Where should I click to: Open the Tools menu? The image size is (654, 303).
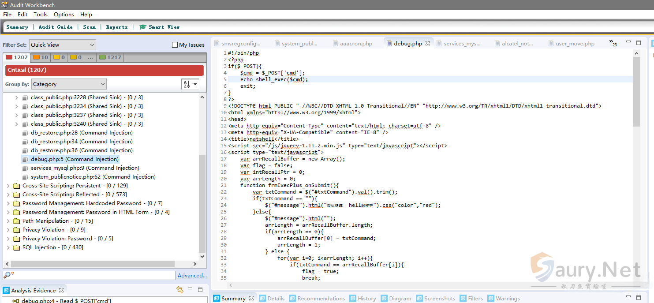(40, 15)
